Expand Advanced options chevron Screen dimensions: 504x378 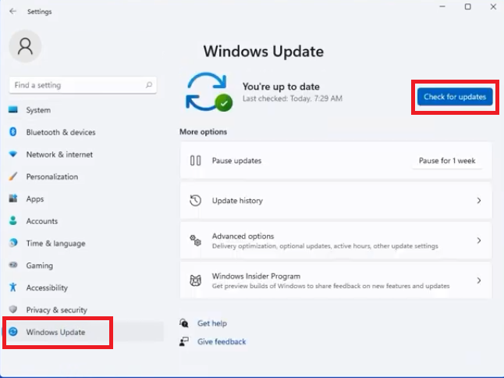479,241
